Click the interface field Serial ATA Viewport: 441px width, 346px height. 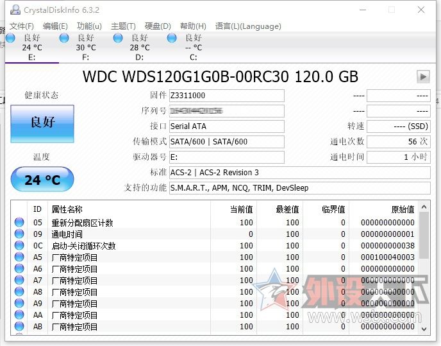[227, 126]
